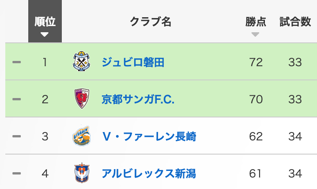Click the rank change dash beside rank 4
317x189 pixels.
click(17, 174)
